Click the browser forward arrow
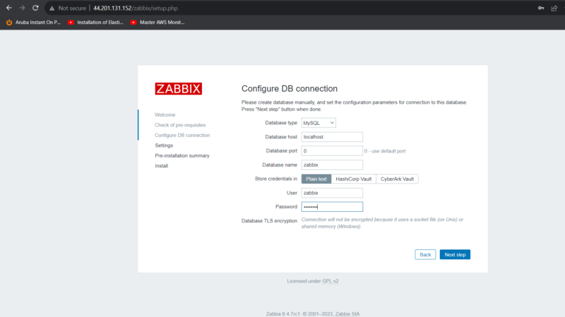The image size is (565, 317). pyautogui.click(x=22, y=8)
